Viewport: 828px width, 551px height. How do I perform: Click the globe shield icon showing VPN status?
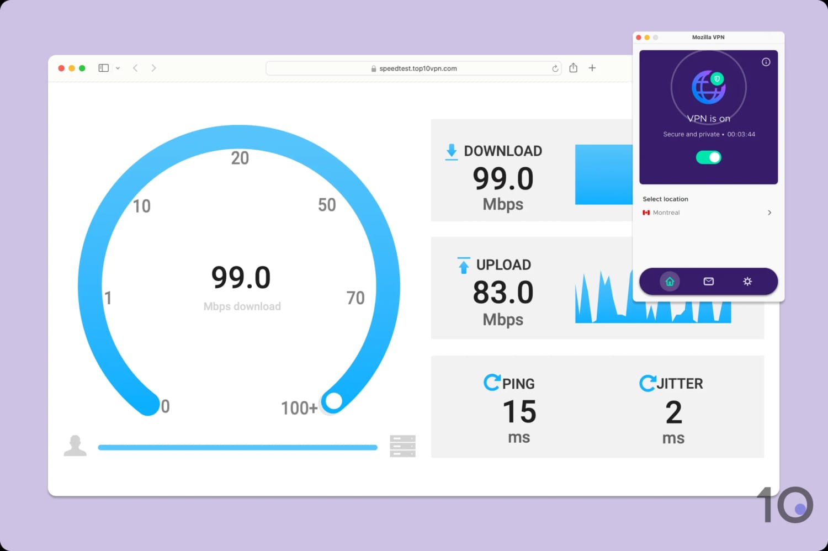point(708,88)
